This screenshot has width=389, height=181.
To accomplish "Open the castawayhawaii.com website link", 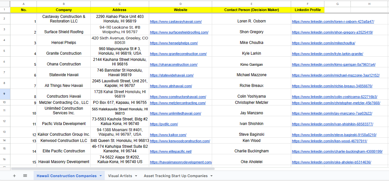I will (x=176, y=22).
